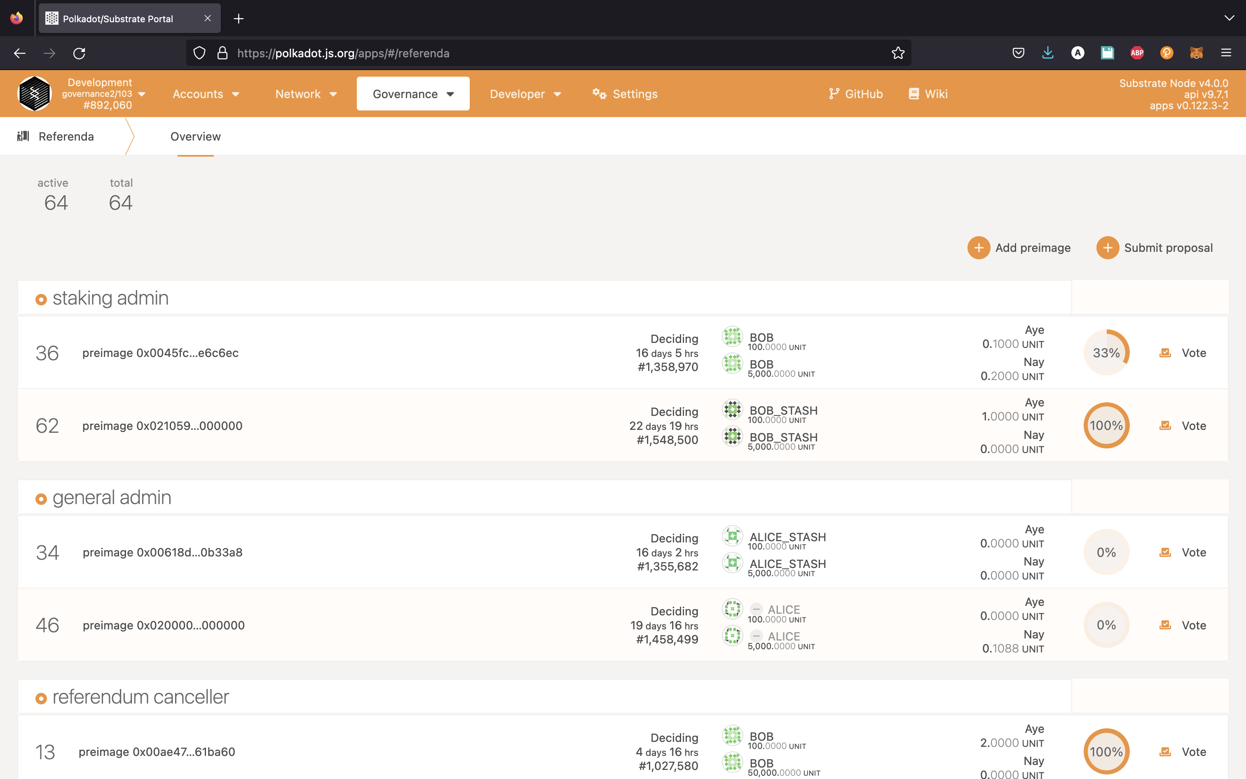1246x779 pixels.
Task: Vote on referendum 13
Action: pyautogui.click(x=1183, y=752)
